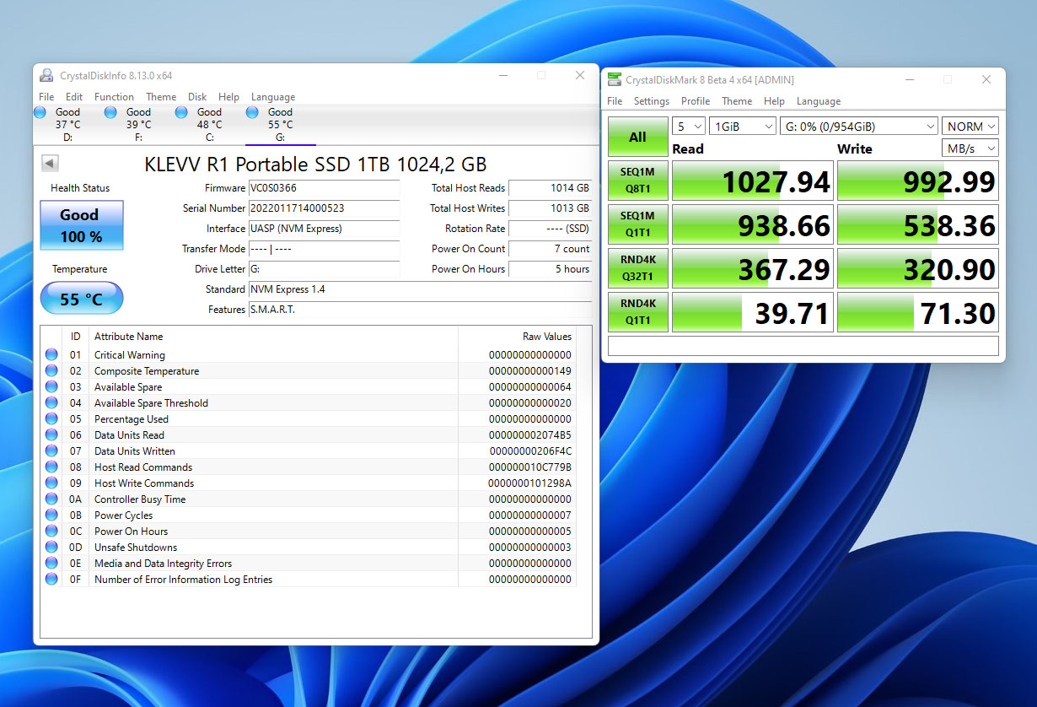Image resolution: width=1037 pixels, height=707 pixels.
Task: Click status orb for Host Write Commands row
Action: coord(52,483)
